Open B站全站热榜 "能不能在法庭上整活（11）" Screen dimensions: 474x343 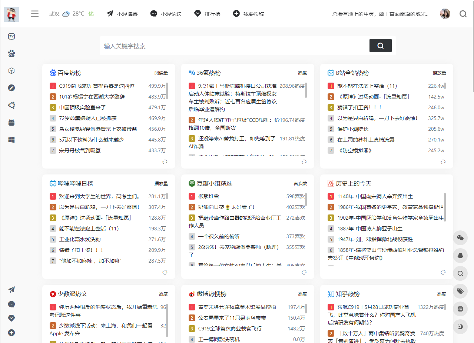coord(367,86)
